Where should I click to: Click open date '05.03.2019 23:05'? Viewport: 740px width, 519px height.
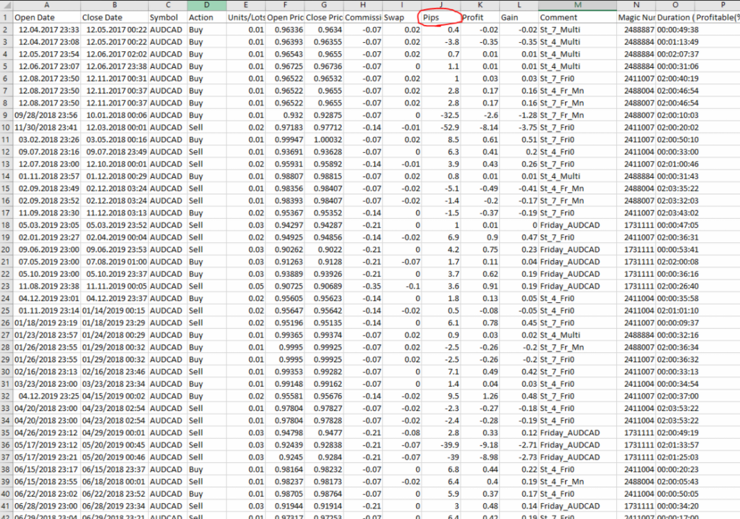tap(49, 226)
